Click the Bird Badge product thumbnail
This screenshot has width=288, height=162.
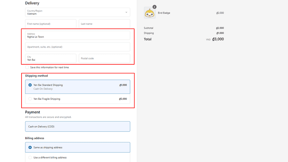[150, 13]
